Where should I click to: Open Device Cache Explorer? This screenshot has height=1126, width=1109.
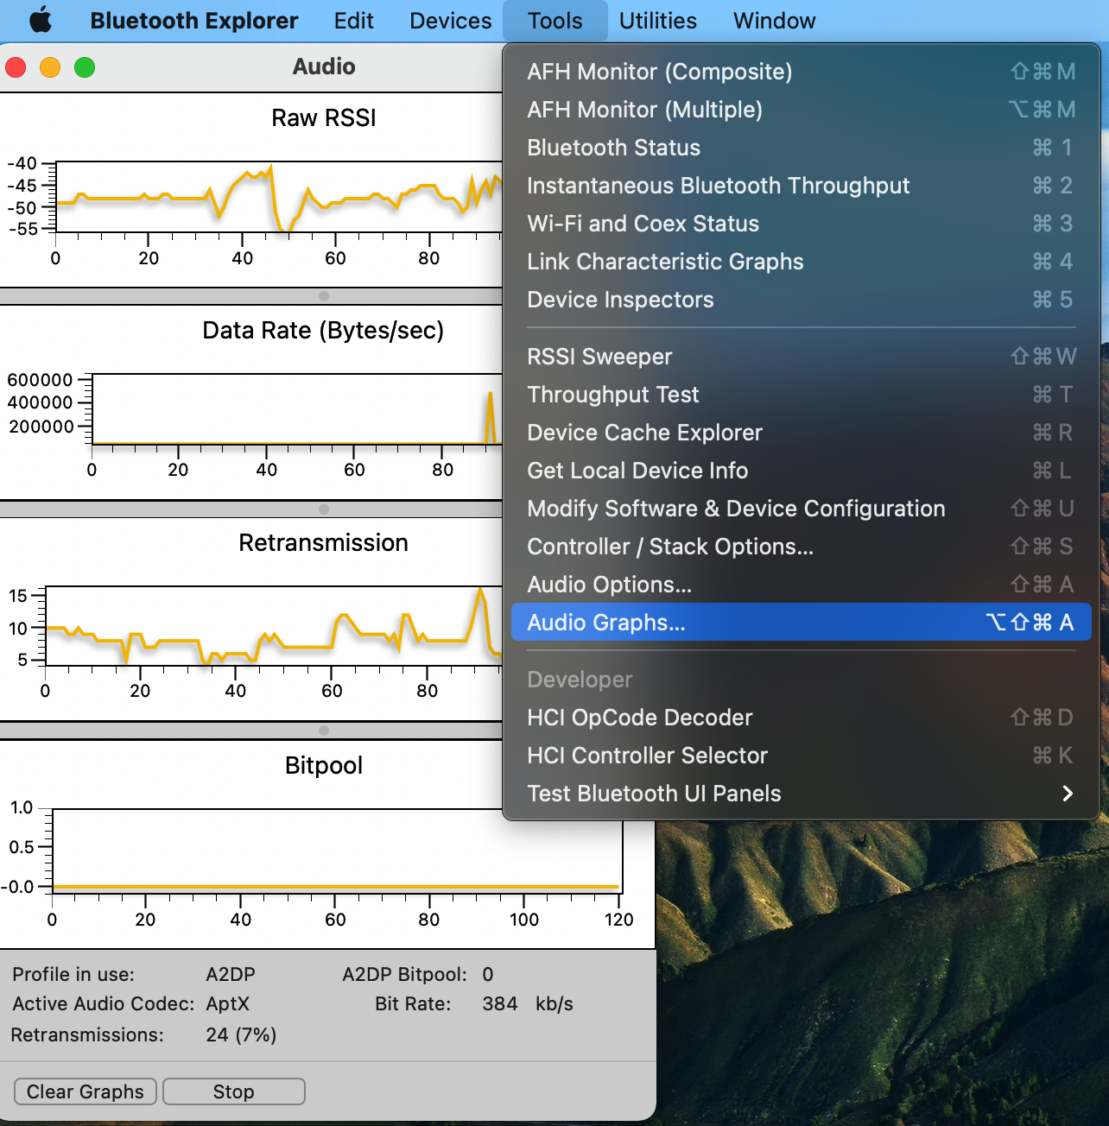pyautogui.click(x=802, y=433)
